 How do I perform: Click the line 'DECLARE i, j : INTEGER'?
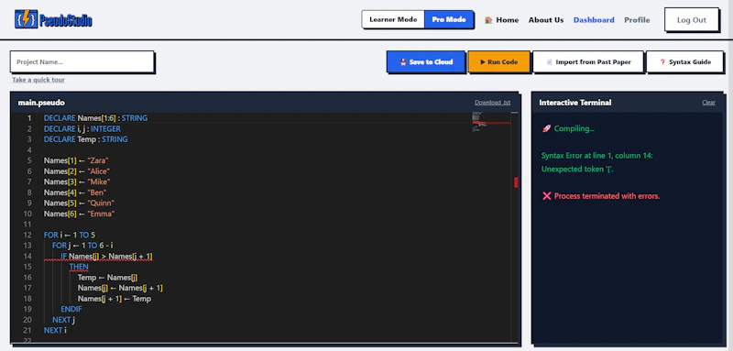(82, 128)
